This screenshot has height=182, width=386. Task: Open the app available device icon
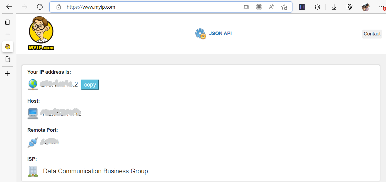(246, 7)
